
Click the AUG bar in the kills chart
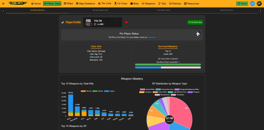pyautogui.click(x=84, y=113)
